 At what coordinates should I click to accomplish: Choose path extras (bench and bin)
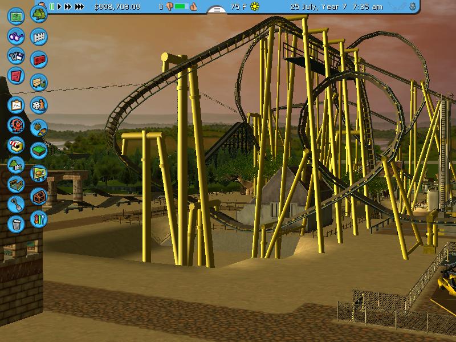(39, 83)
